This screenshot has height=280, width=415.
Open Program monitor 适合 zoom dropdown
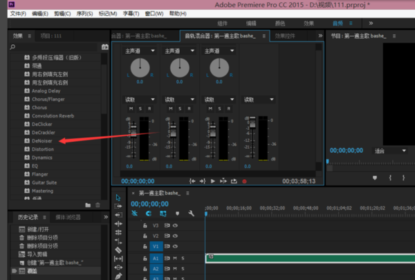tap(389, 151)
